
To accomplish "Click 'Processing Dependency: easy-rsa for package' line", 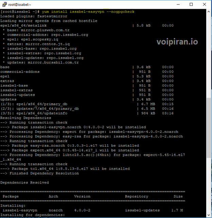I will click(x=91, y=137).
